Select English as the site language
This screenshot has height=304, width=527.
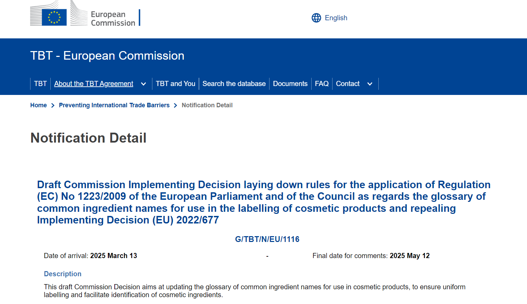[336, 18]
